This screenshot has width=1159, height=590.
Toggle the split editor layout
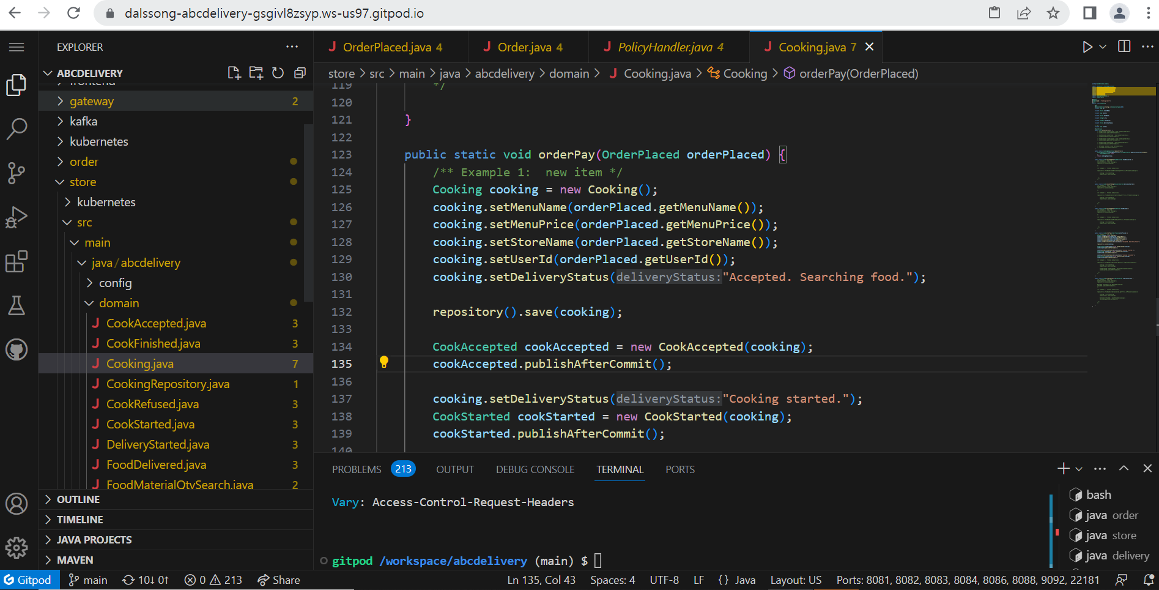coord(1123,47)
